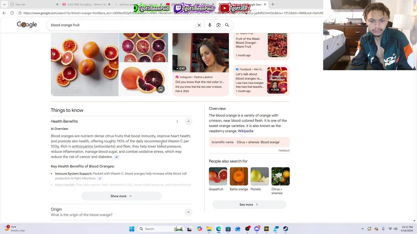Click the browser address bar URL
The height and width of the screenshot is (234, 417).
pos(173,13)
